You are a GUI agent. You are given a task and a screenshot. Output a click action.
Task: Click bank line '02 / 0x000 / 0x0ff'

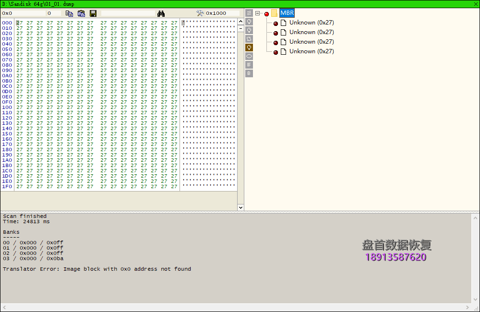click(x=33, y=253)
